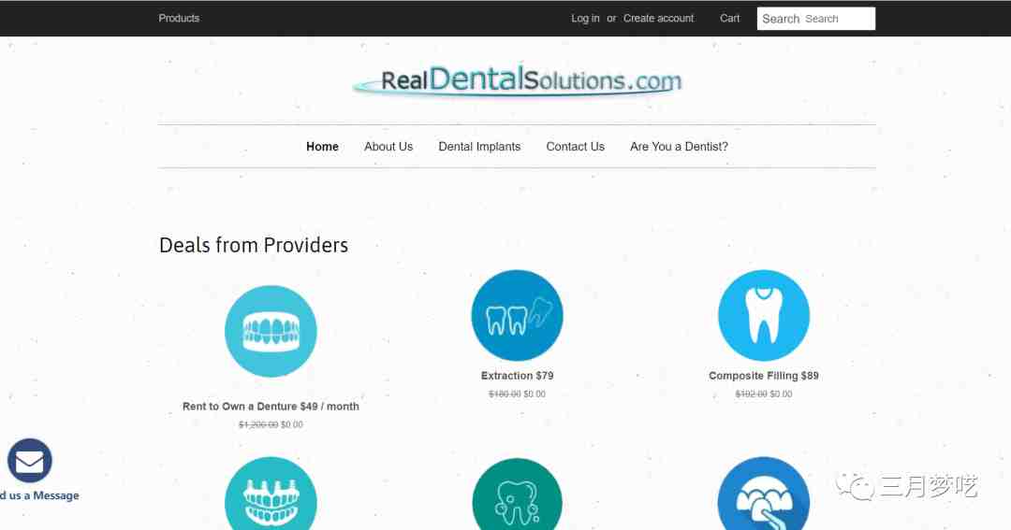Open the dental implants denture icon in bottom row

(271, 494)
